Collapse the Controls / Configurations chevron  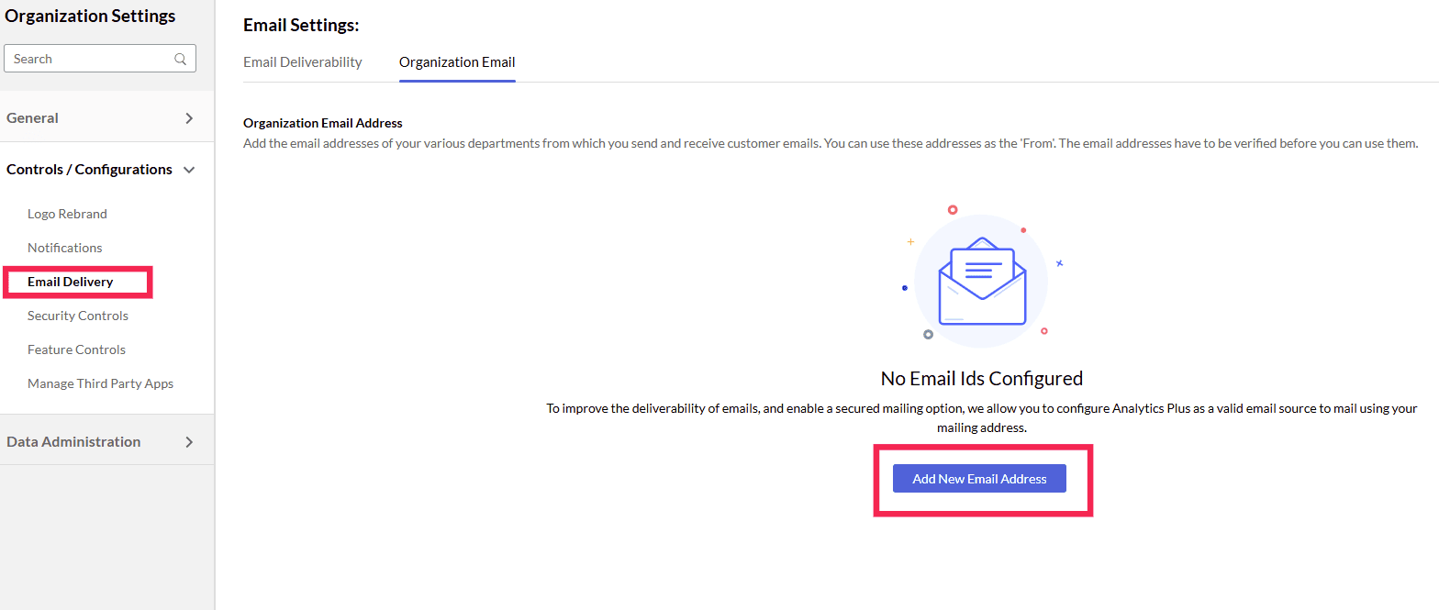point(189,170)
